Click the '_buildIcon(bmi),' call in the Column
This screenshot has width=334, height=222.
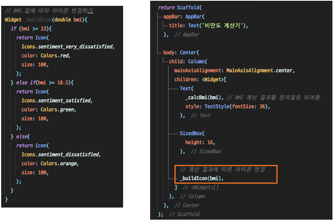(x=202, y=178)
